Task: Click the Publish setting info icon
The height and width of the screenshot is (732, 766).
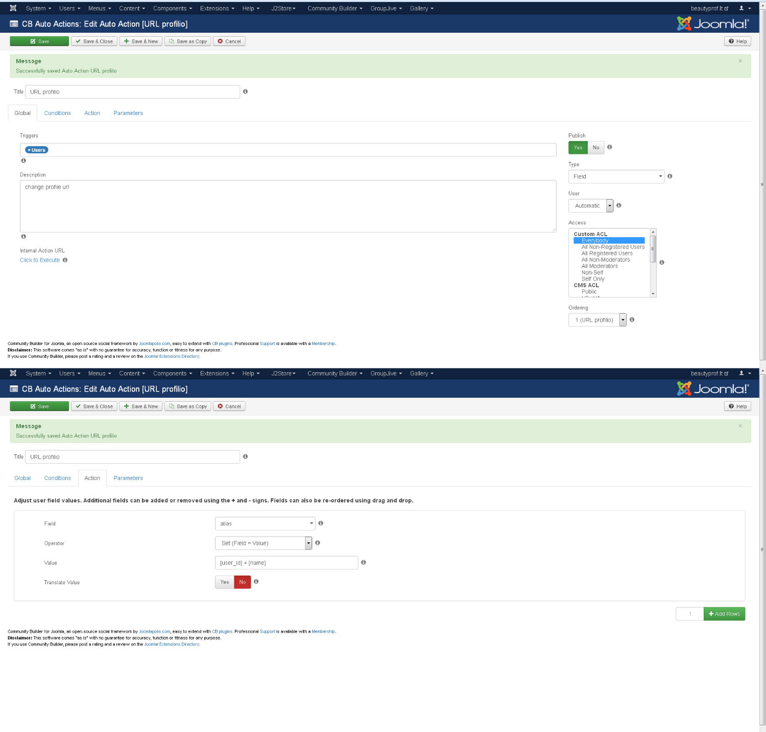Action: [x=610, y=147]
